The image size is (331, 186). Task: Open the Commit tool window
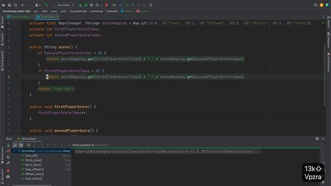2,39
